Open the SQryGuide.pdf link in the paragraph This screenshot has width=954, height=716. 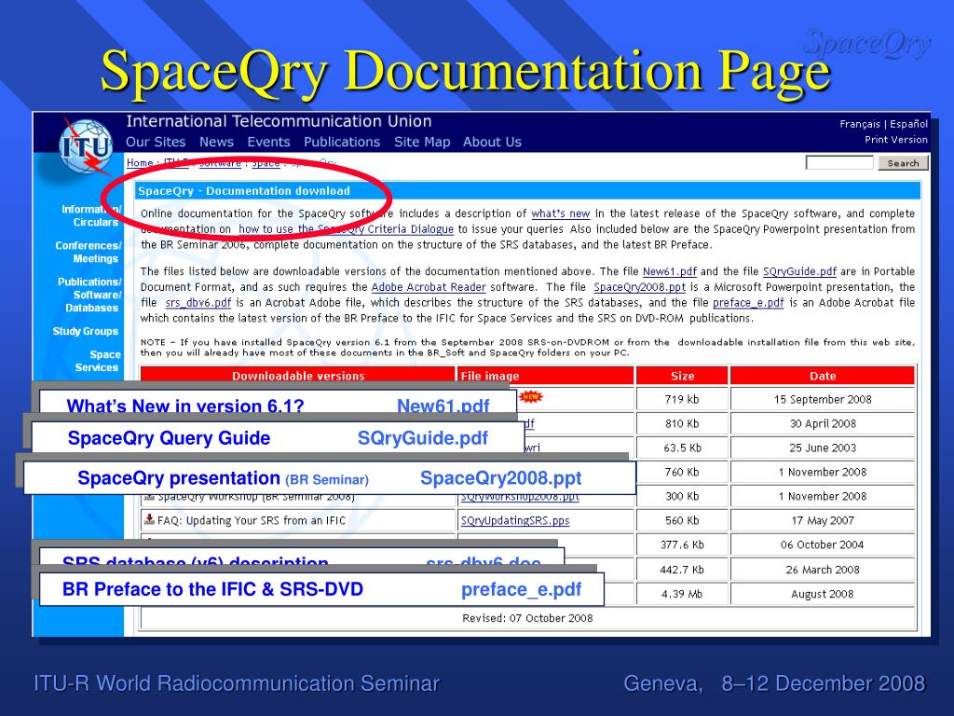click(799, 271)
